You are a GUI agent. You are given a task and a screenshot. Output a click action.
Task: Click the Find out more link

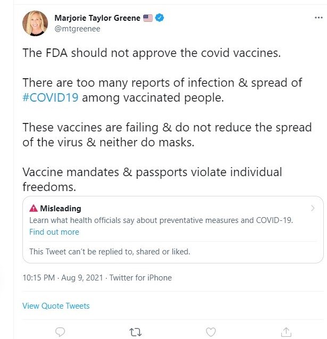(x=54, y=232)
